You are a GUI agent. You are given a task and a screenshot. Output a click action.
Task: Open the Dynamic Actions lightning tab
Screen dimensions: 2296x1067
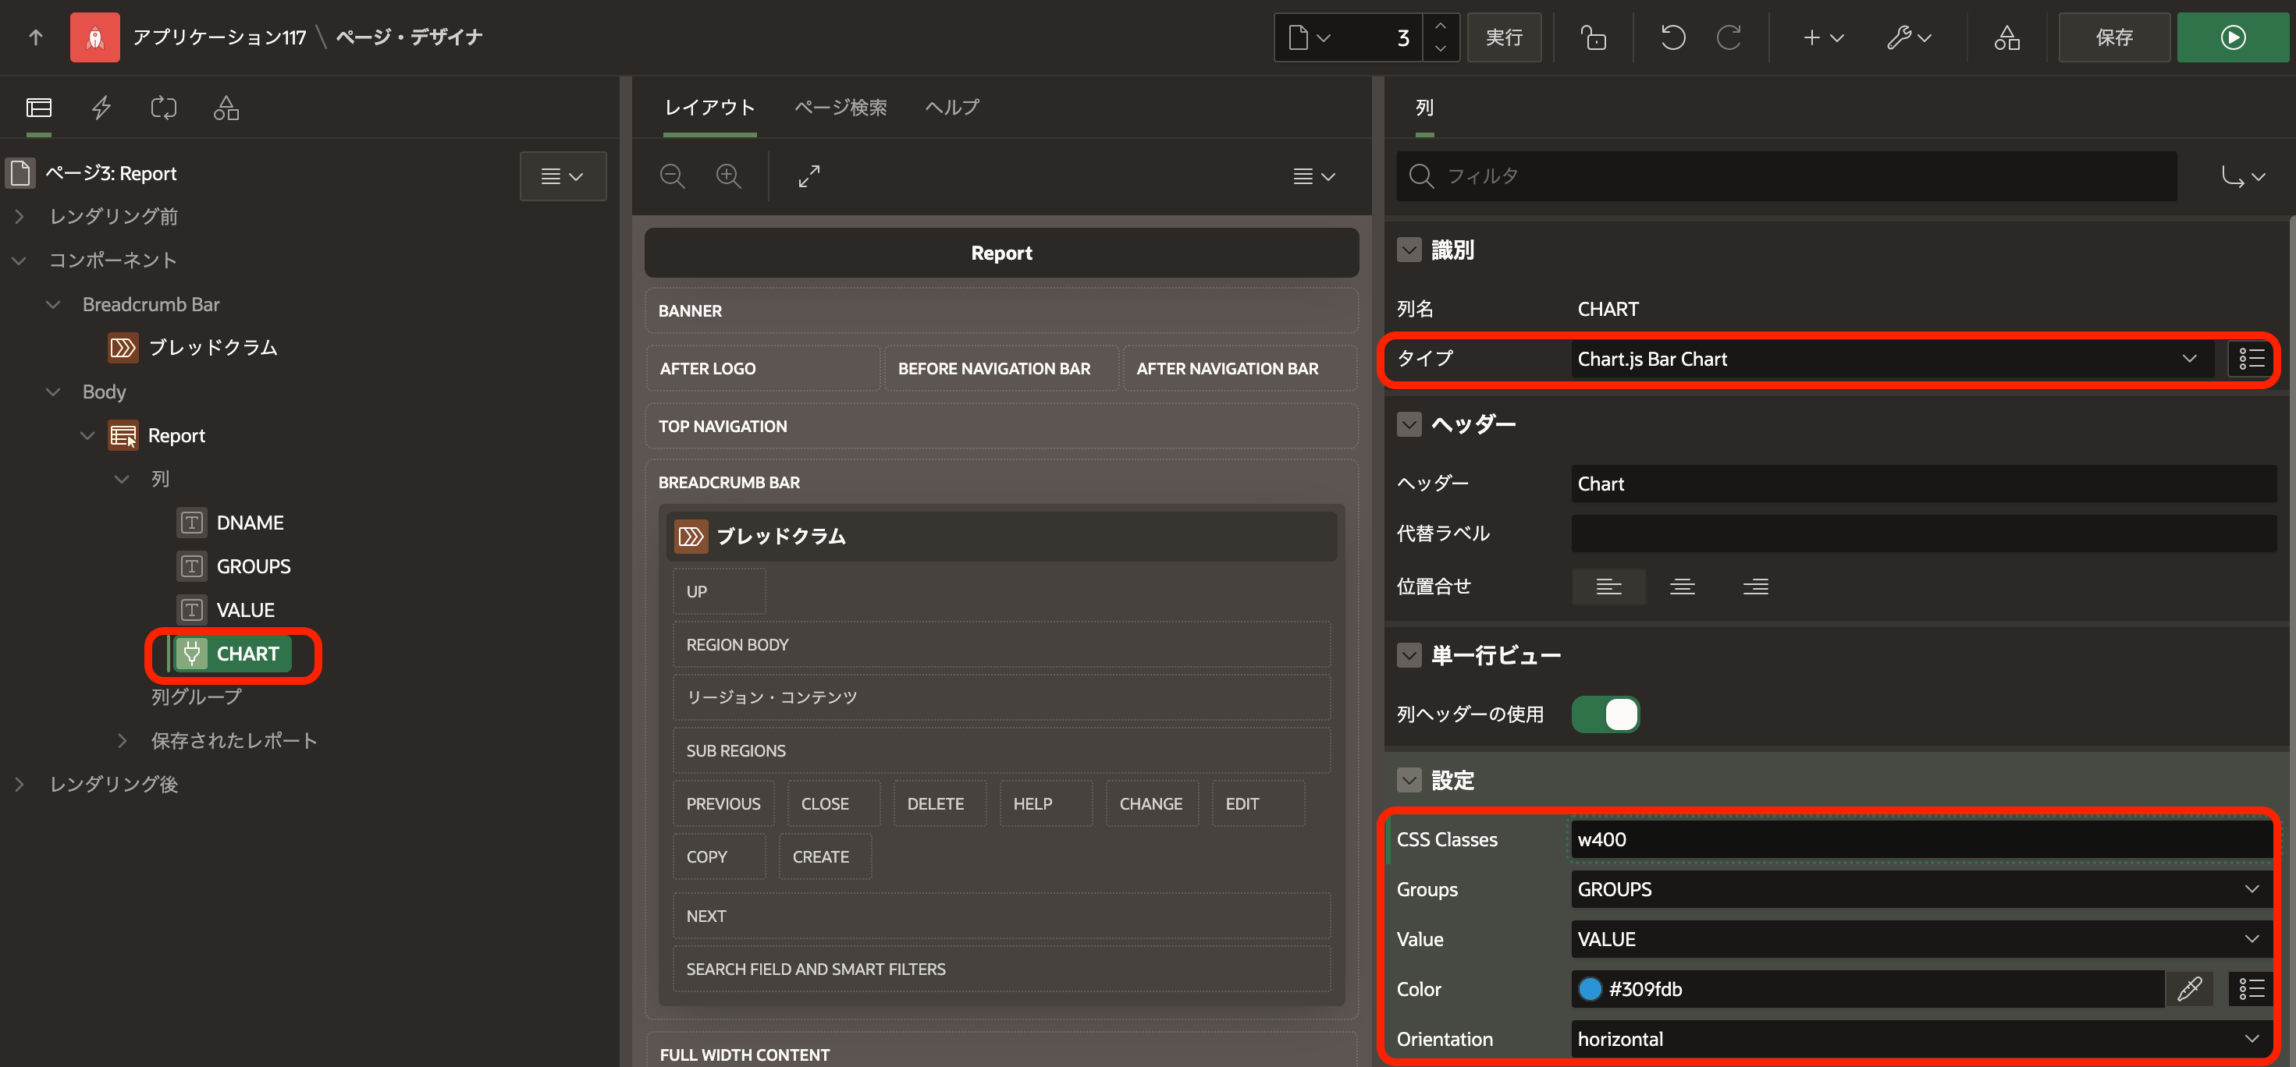click(101, 108)
